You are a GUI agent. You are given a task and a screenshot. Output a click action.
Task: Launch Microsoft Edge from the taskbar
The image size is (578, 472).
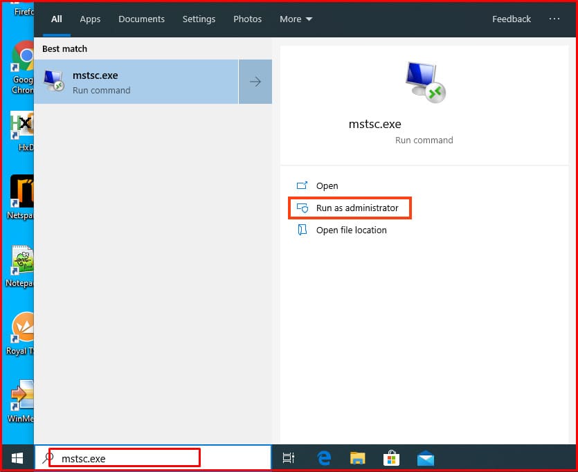click(324, 457)
